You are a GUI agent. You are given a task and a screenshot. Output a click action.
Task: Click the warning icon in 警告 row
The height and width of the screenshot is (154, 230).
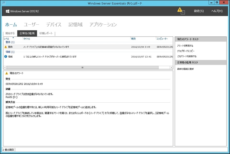pos(5,47)
